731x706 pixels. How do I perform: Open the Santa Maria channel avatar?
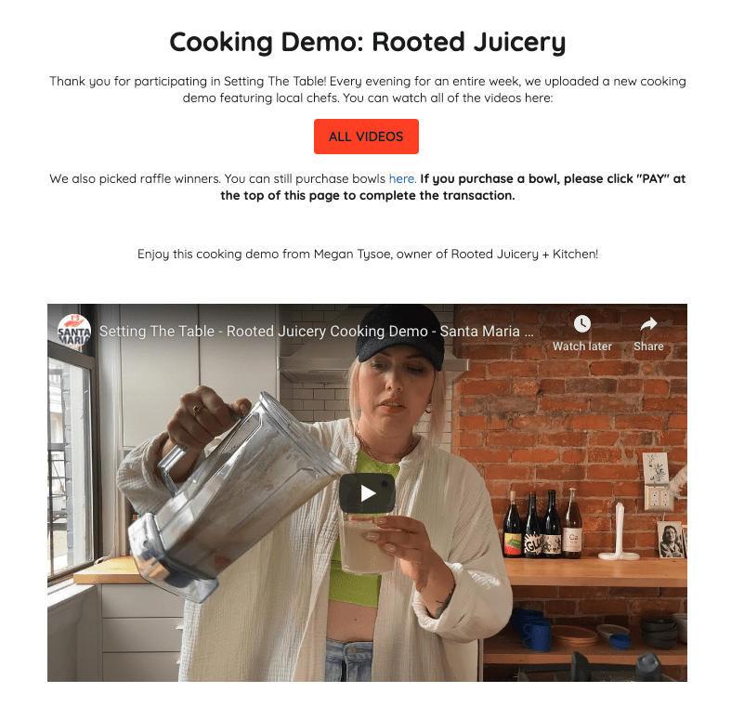73,331
